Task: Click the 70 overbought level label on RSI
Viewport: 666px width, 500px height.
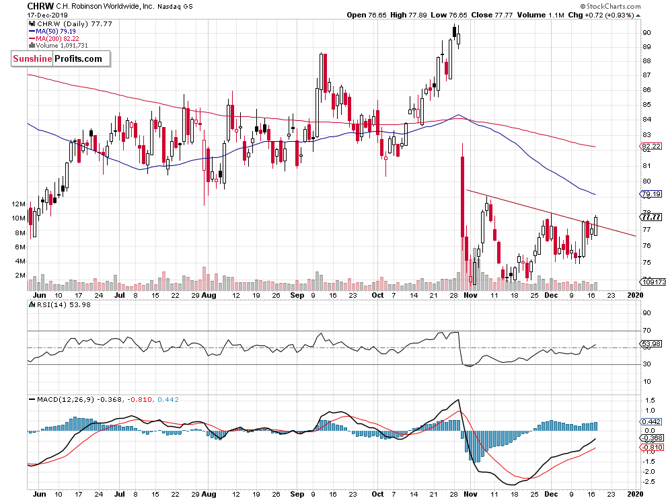Action: (647, 330)
